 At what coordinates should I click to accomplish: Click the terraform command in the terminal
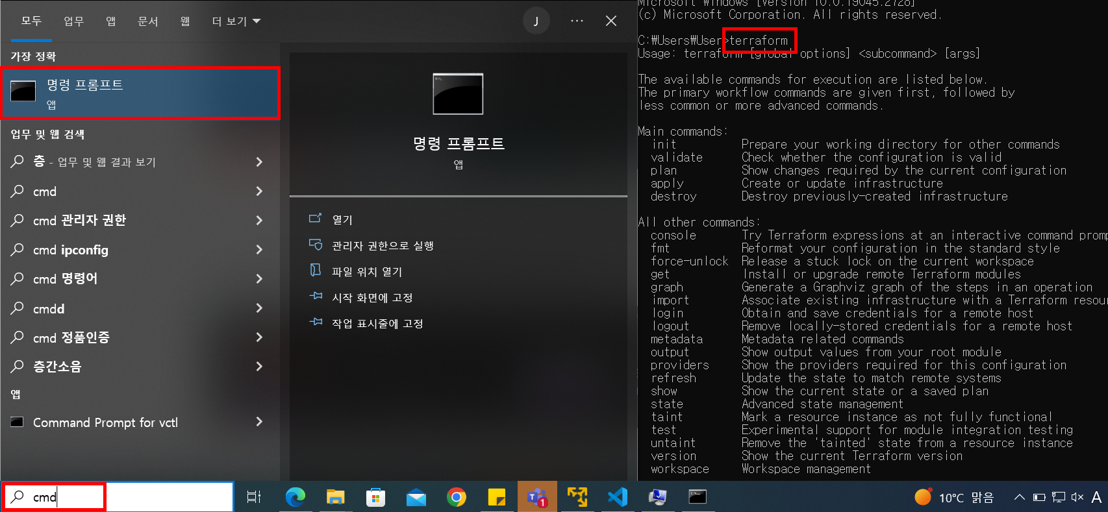click(x=759, y=40)
